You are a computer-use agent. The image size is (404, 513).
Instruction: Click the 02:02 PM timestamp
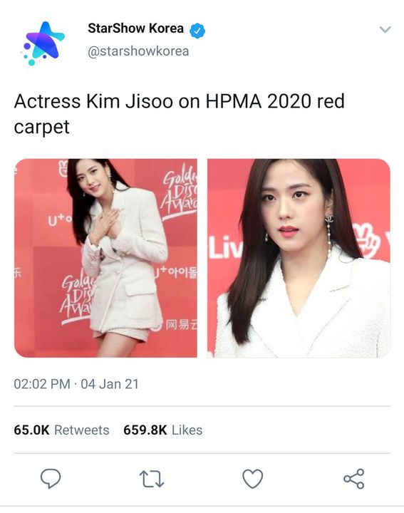[x=42, y=384]
